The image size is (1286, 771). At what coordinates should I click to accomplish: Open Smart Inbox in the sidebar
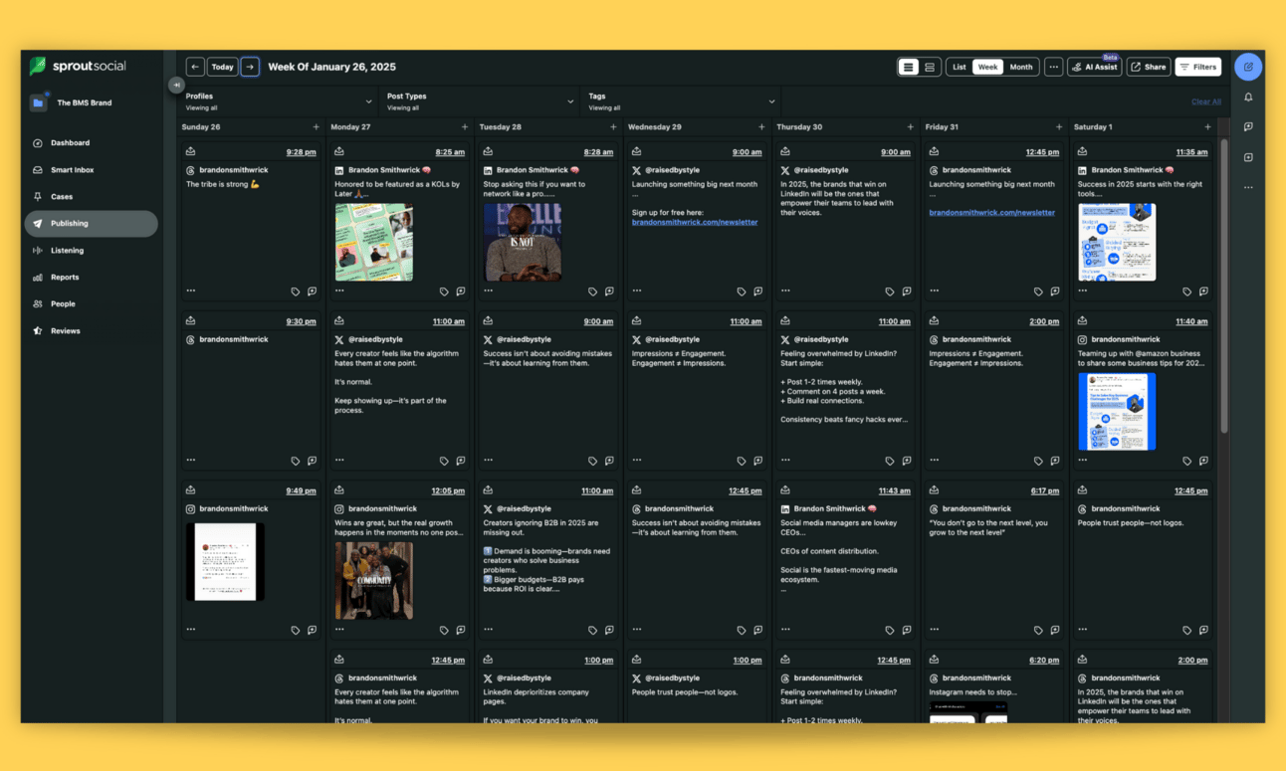click(91, 170)
